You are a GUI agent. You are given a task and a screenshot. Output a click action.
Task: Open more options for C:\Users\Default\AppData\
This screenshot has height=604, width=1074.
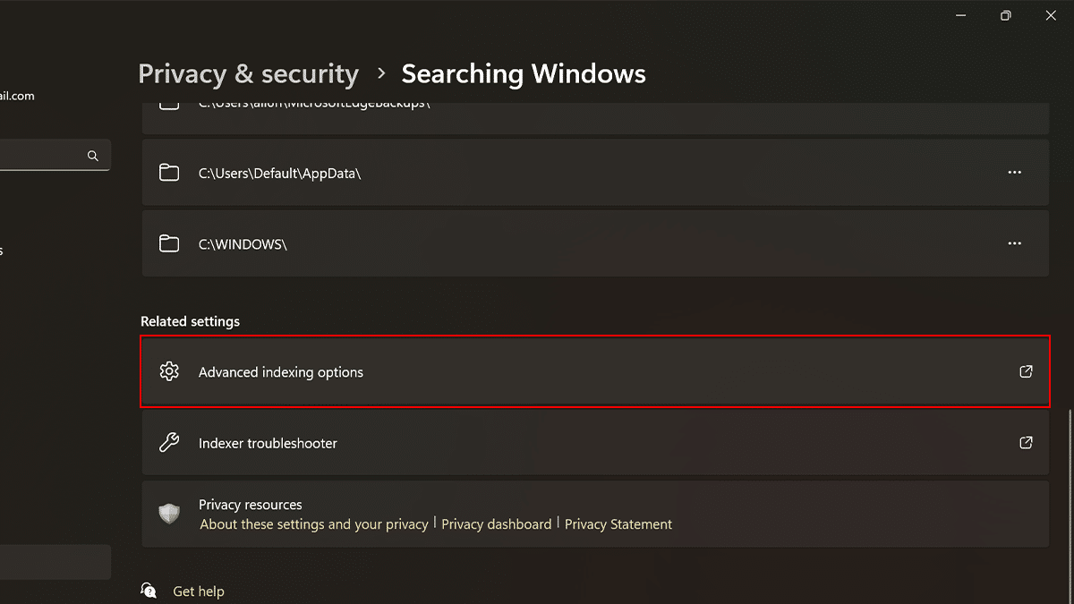[x=1014, y=173]
